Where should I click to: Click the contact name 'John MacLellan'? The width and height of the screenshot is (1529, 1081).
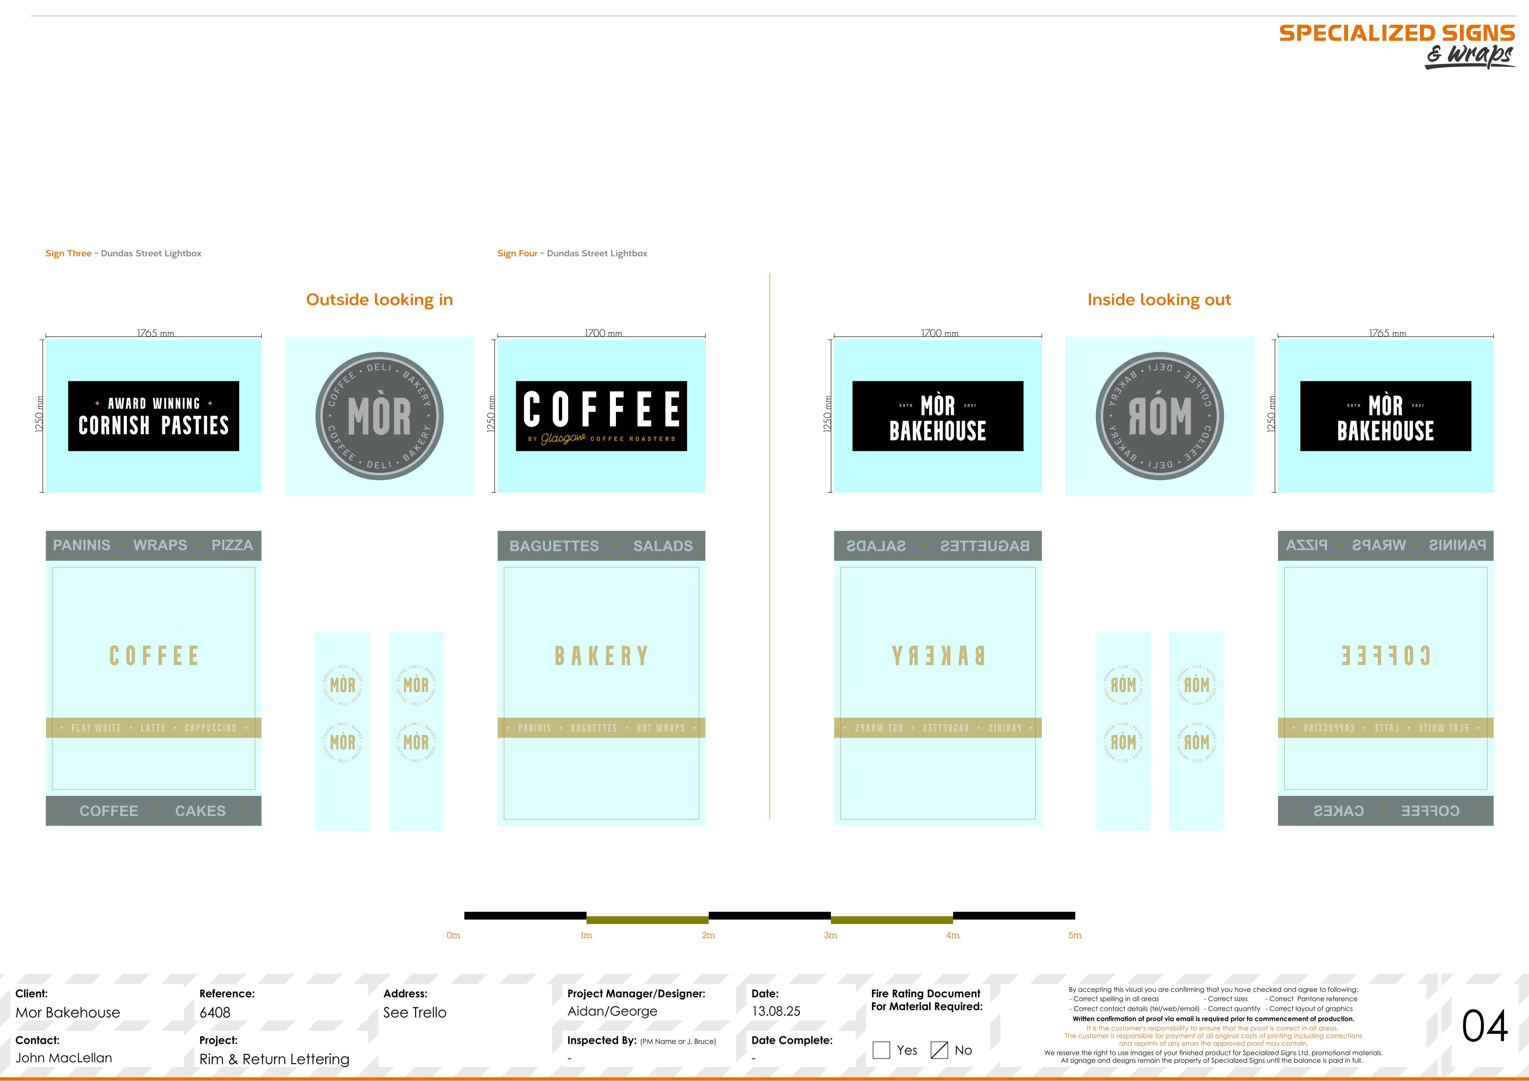pyautogui.click(x=64, y=1058)
